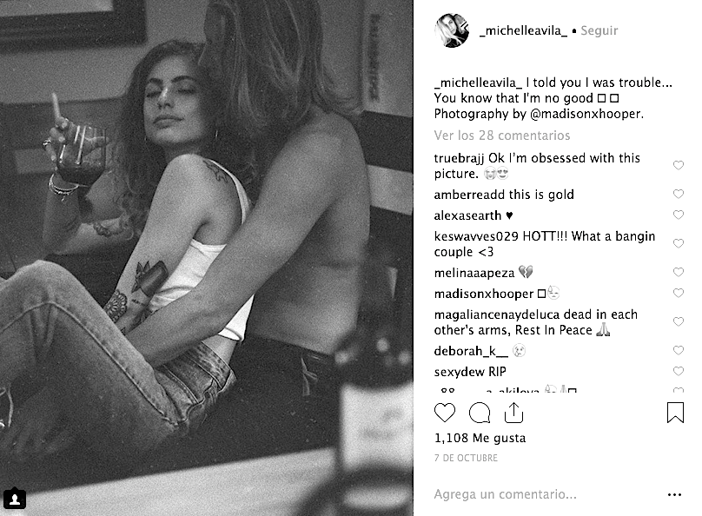Like truebrajj's comment with its heart

click(x=679, y=166)
